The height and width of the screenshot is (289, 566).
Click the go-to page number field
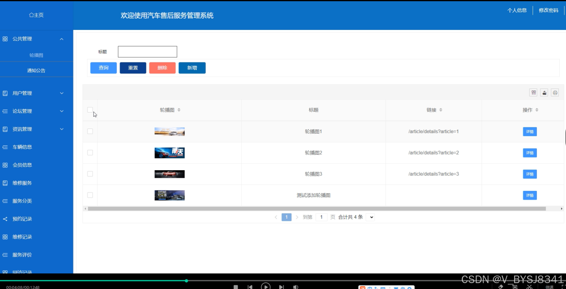(321, 217)
